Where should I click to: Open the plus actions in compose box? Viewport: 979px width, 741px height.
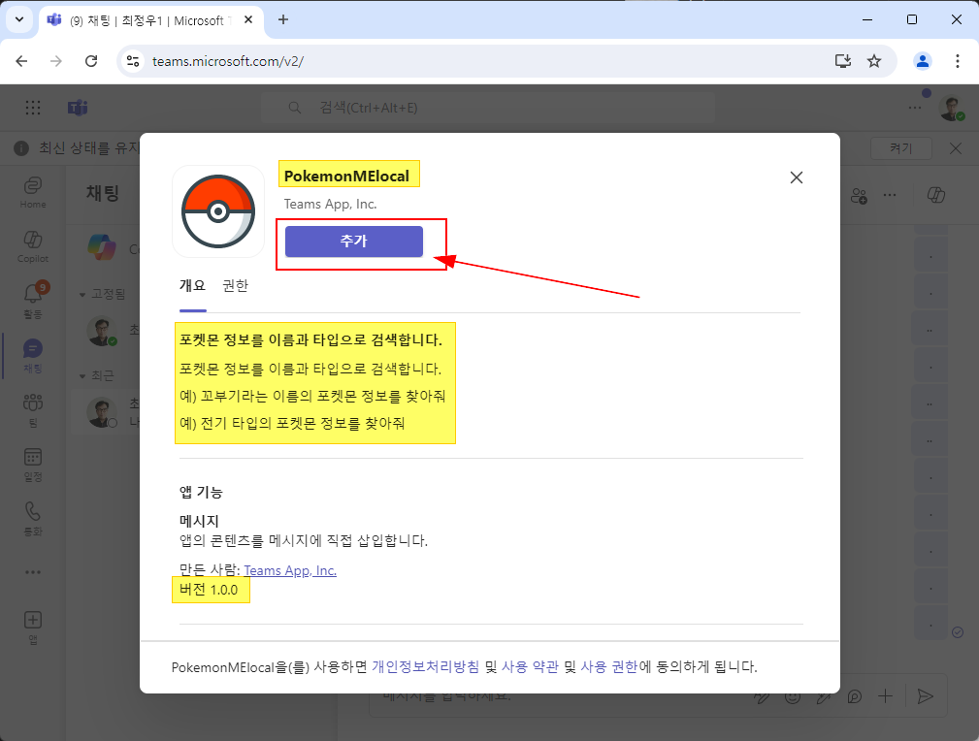pyautogui.click(x=885, y=696)
